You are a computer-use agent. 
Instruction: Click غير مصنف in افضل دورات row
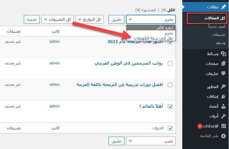(12, 85)
